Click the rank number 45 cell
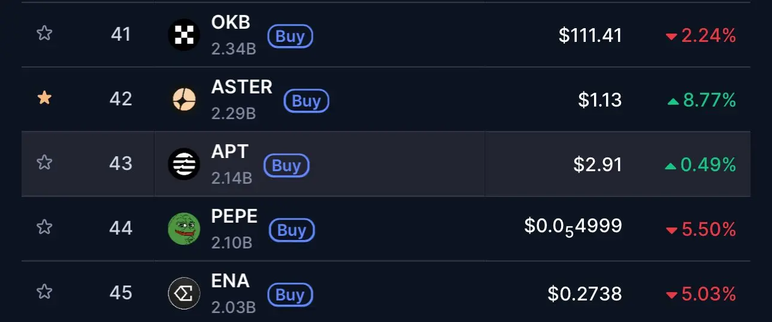The width and height of the screenshot is (772, 322). [x=121, y=293]
